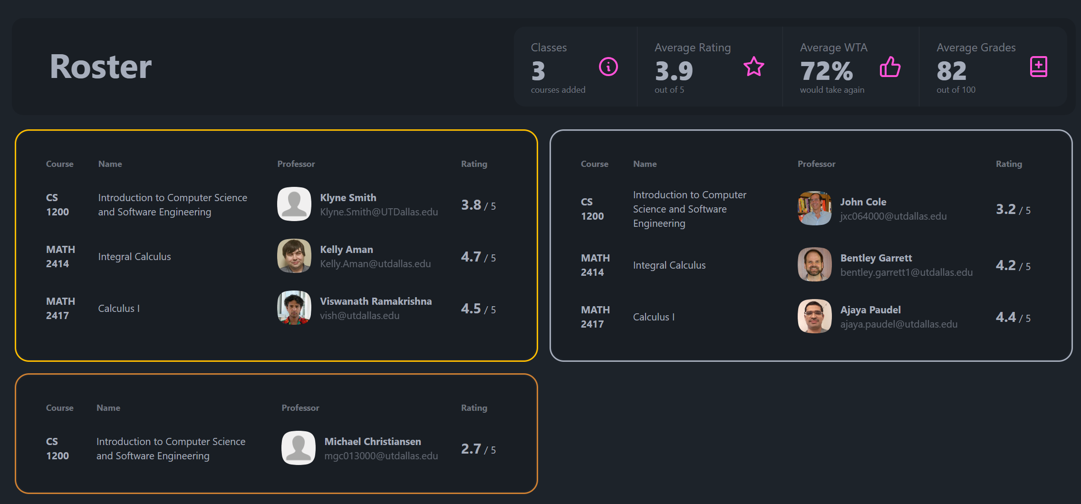The image size is (1081, 504).
Task: Open Viswanath Ramakrishna's profile photo
Action: pos(294,308)
